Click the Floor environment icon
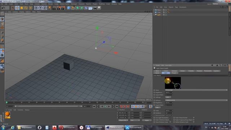Screen dimensions: 231x130 (90, 8)
